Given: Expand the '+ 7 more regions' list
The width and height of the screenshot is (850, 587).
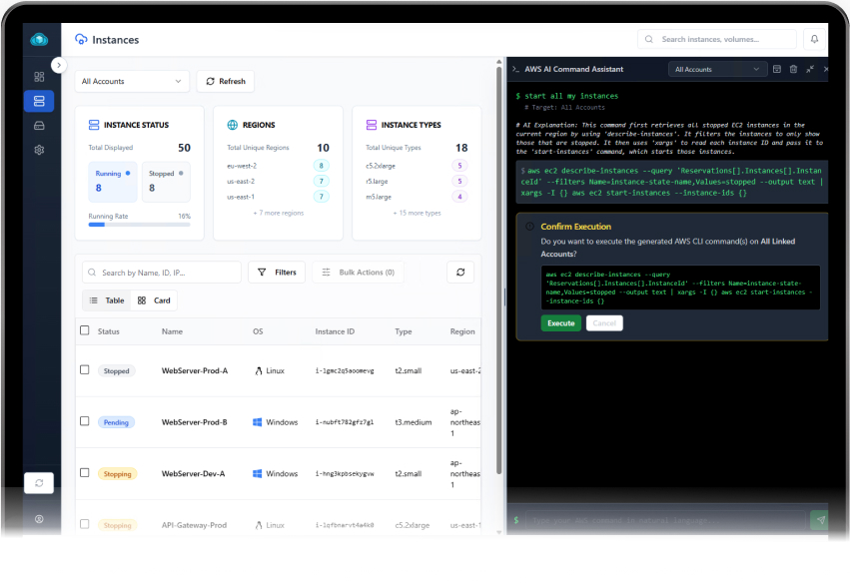Looking at the screenshot, I should pos(278,213).
